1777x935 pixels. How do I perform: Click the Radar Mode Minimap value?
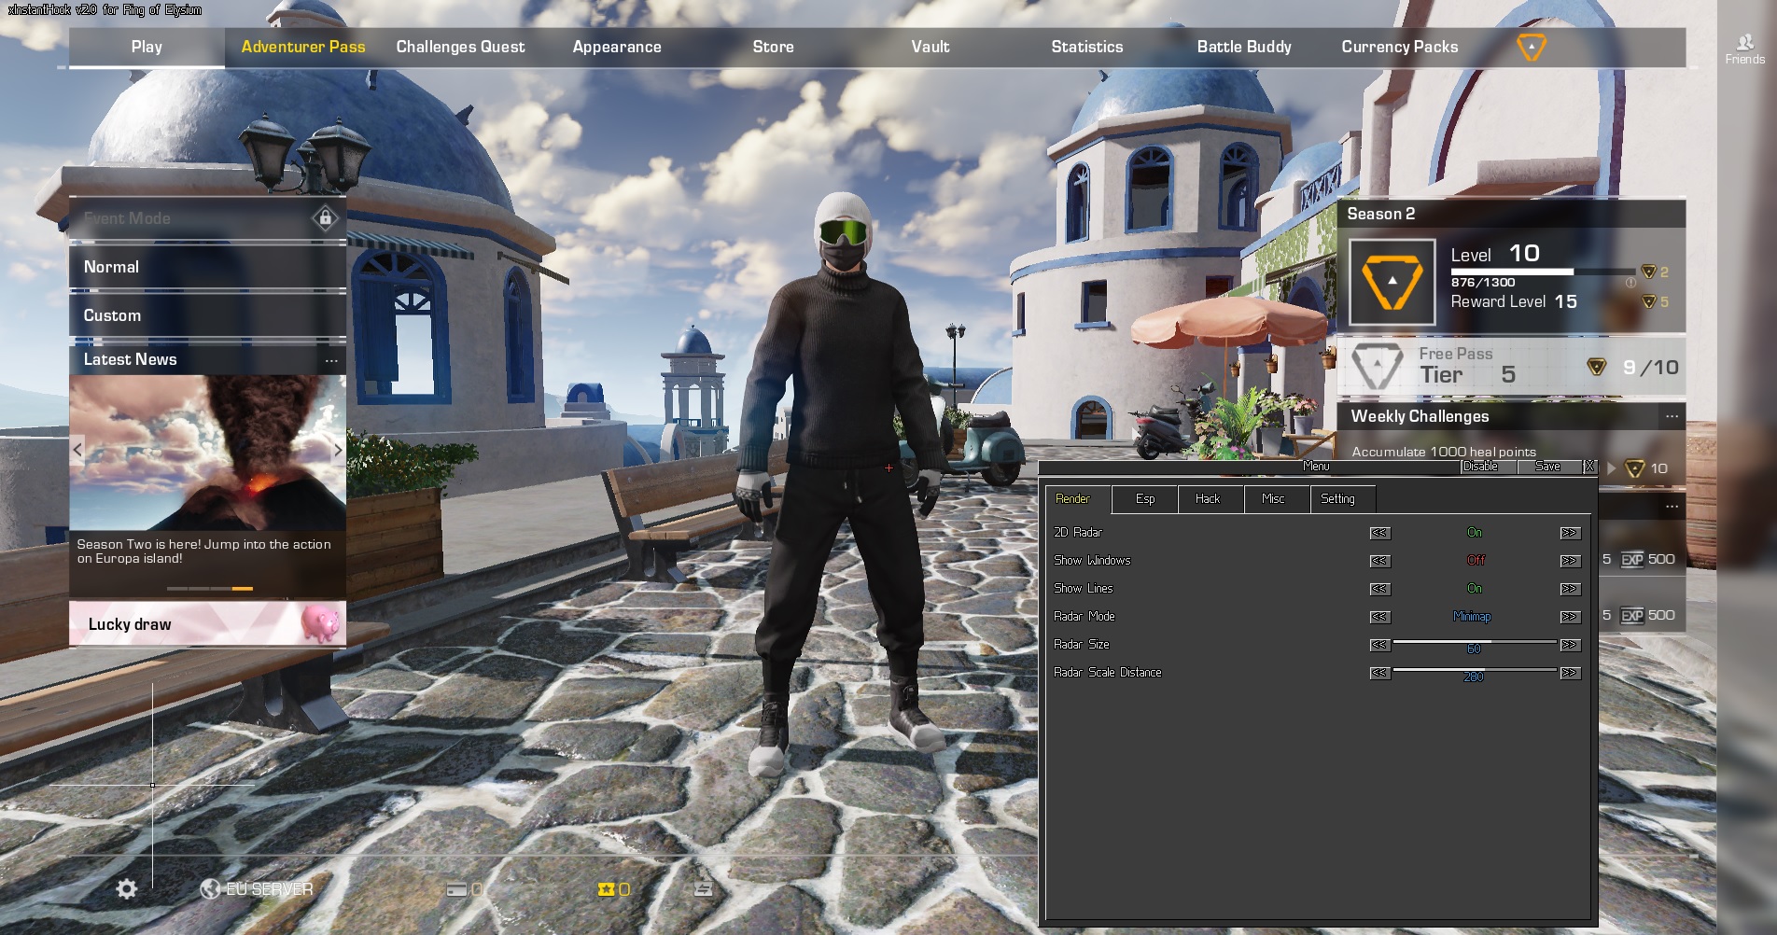[1472, 617]
